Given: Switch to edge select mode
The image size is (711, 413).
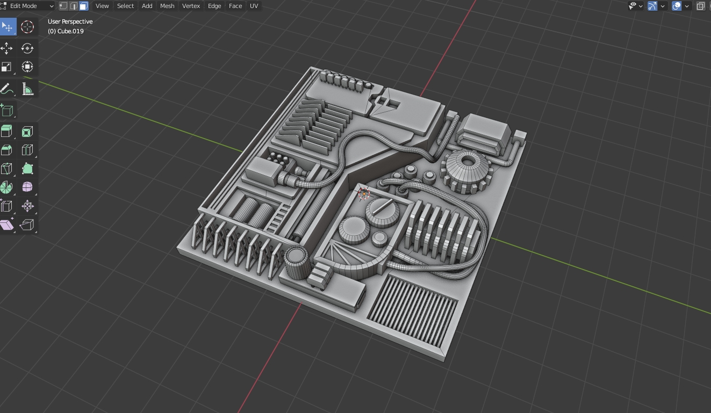Looking at the screenshot, I should [74, 6].
